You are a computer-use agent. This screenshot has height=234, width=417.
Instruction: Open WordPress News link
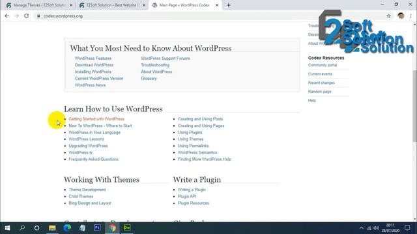(90, 85)
